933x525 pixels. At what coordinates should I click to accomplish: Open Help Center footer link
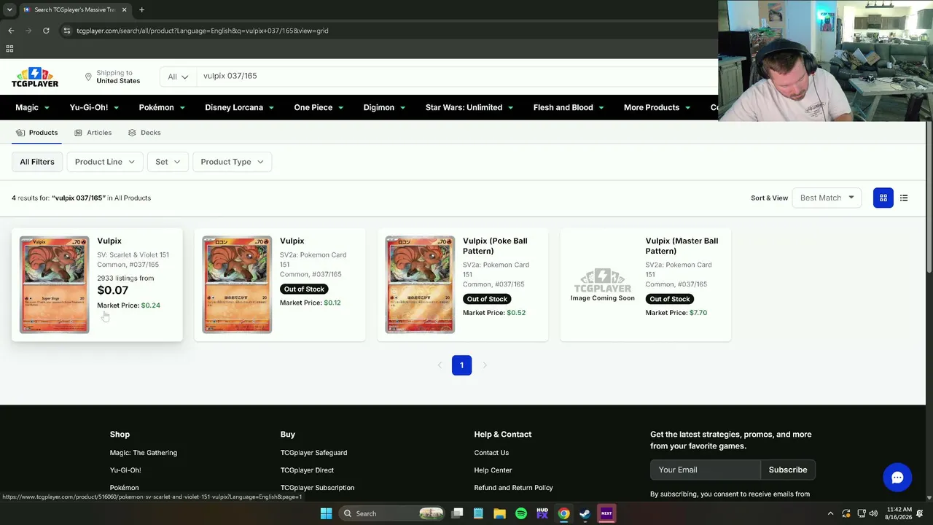tap(493, 470)
